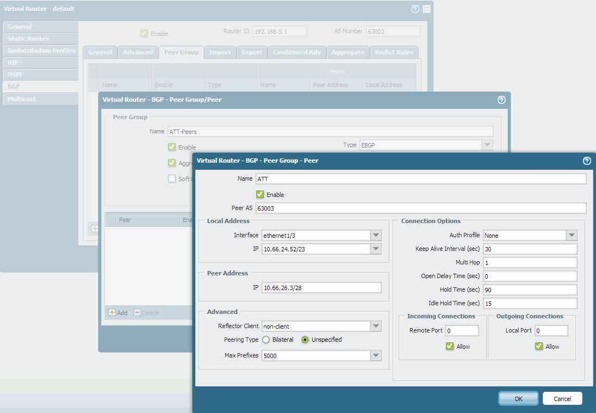Choose Unspecified peering type
This screenshot has height=413, width=596.
[305, 340]
